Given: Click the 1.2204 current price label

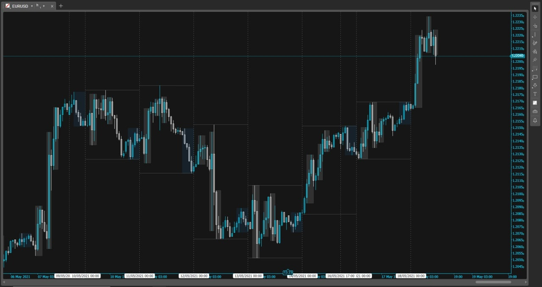Looking at the screenshot, I should [x=517, y=56].
